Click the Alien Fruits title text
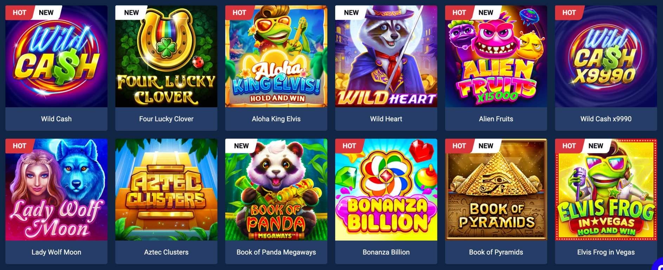 point(496,119)
